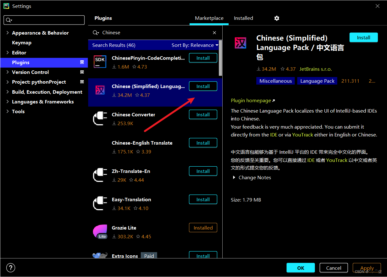Screen dimensions: 387x277
Task: Expand Project: pythonProject settings
Action: 8,82
